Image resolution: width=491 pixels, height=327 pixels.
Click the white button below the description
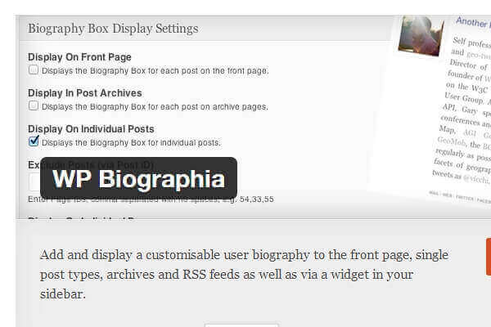241,325
